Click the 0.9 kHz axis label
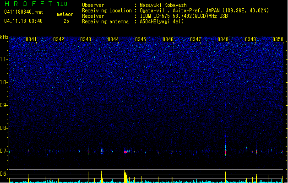288x183 pixels. click(x=4, y=105)
